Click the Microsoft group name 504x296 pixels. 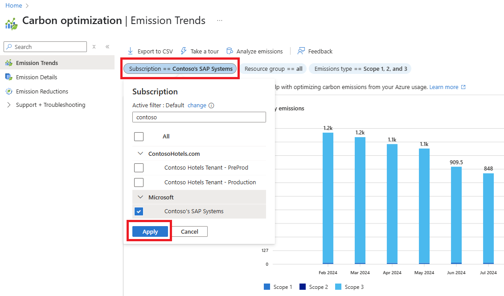(161, 198)
